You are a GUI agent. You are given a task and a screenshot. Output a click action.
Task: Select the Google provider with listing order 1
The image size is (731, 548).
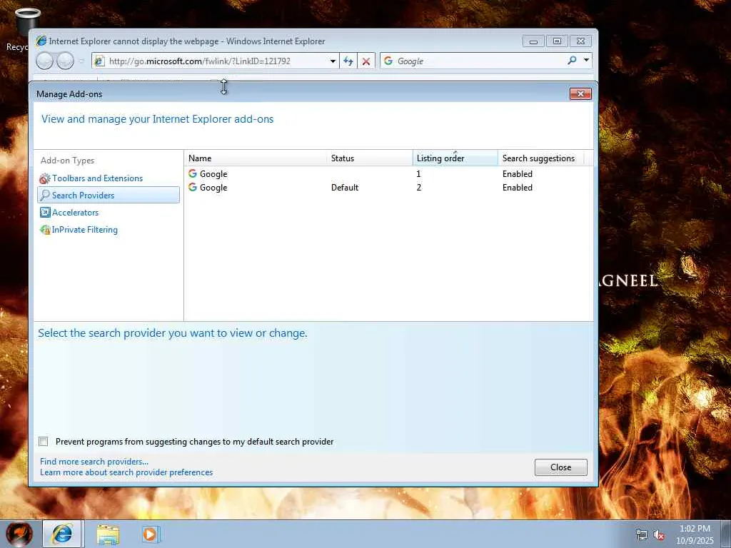tap(388, 174)
